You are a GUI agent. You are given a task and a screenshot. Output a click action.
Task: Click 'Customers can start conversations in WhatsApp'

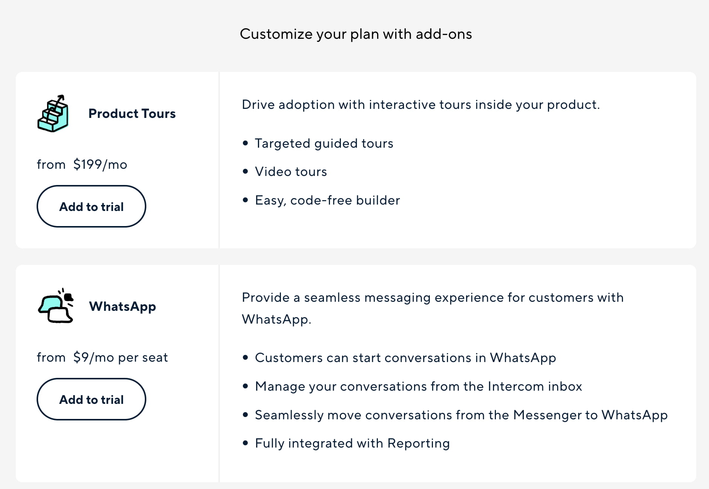[405, 358]
